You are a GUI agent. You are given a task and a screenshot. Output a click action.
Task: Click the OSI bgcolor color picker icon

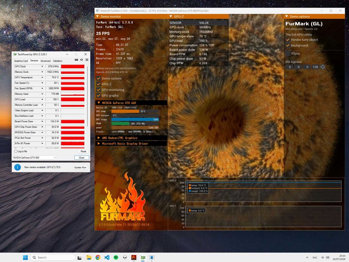pyautogui.click(x=323, y=67)
